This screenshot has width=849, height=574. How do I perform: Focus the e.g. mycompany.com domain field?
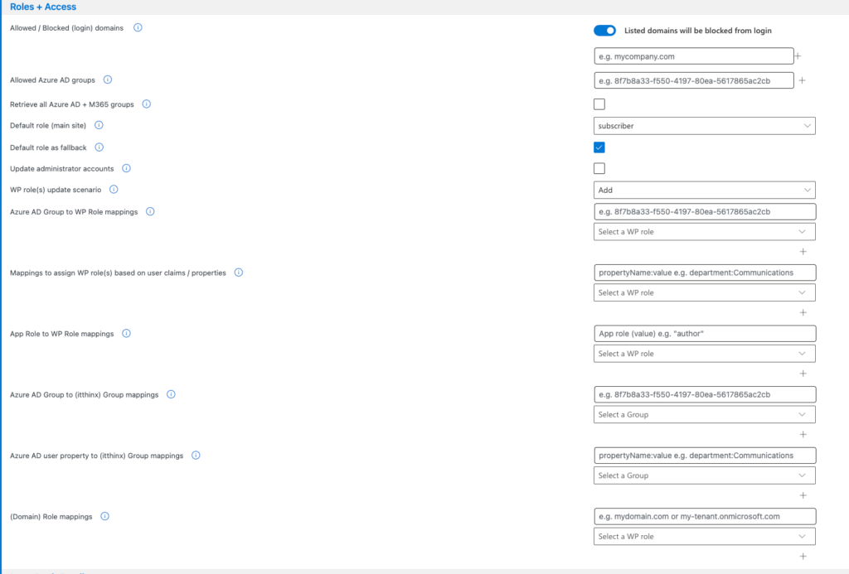coord(694,56)
